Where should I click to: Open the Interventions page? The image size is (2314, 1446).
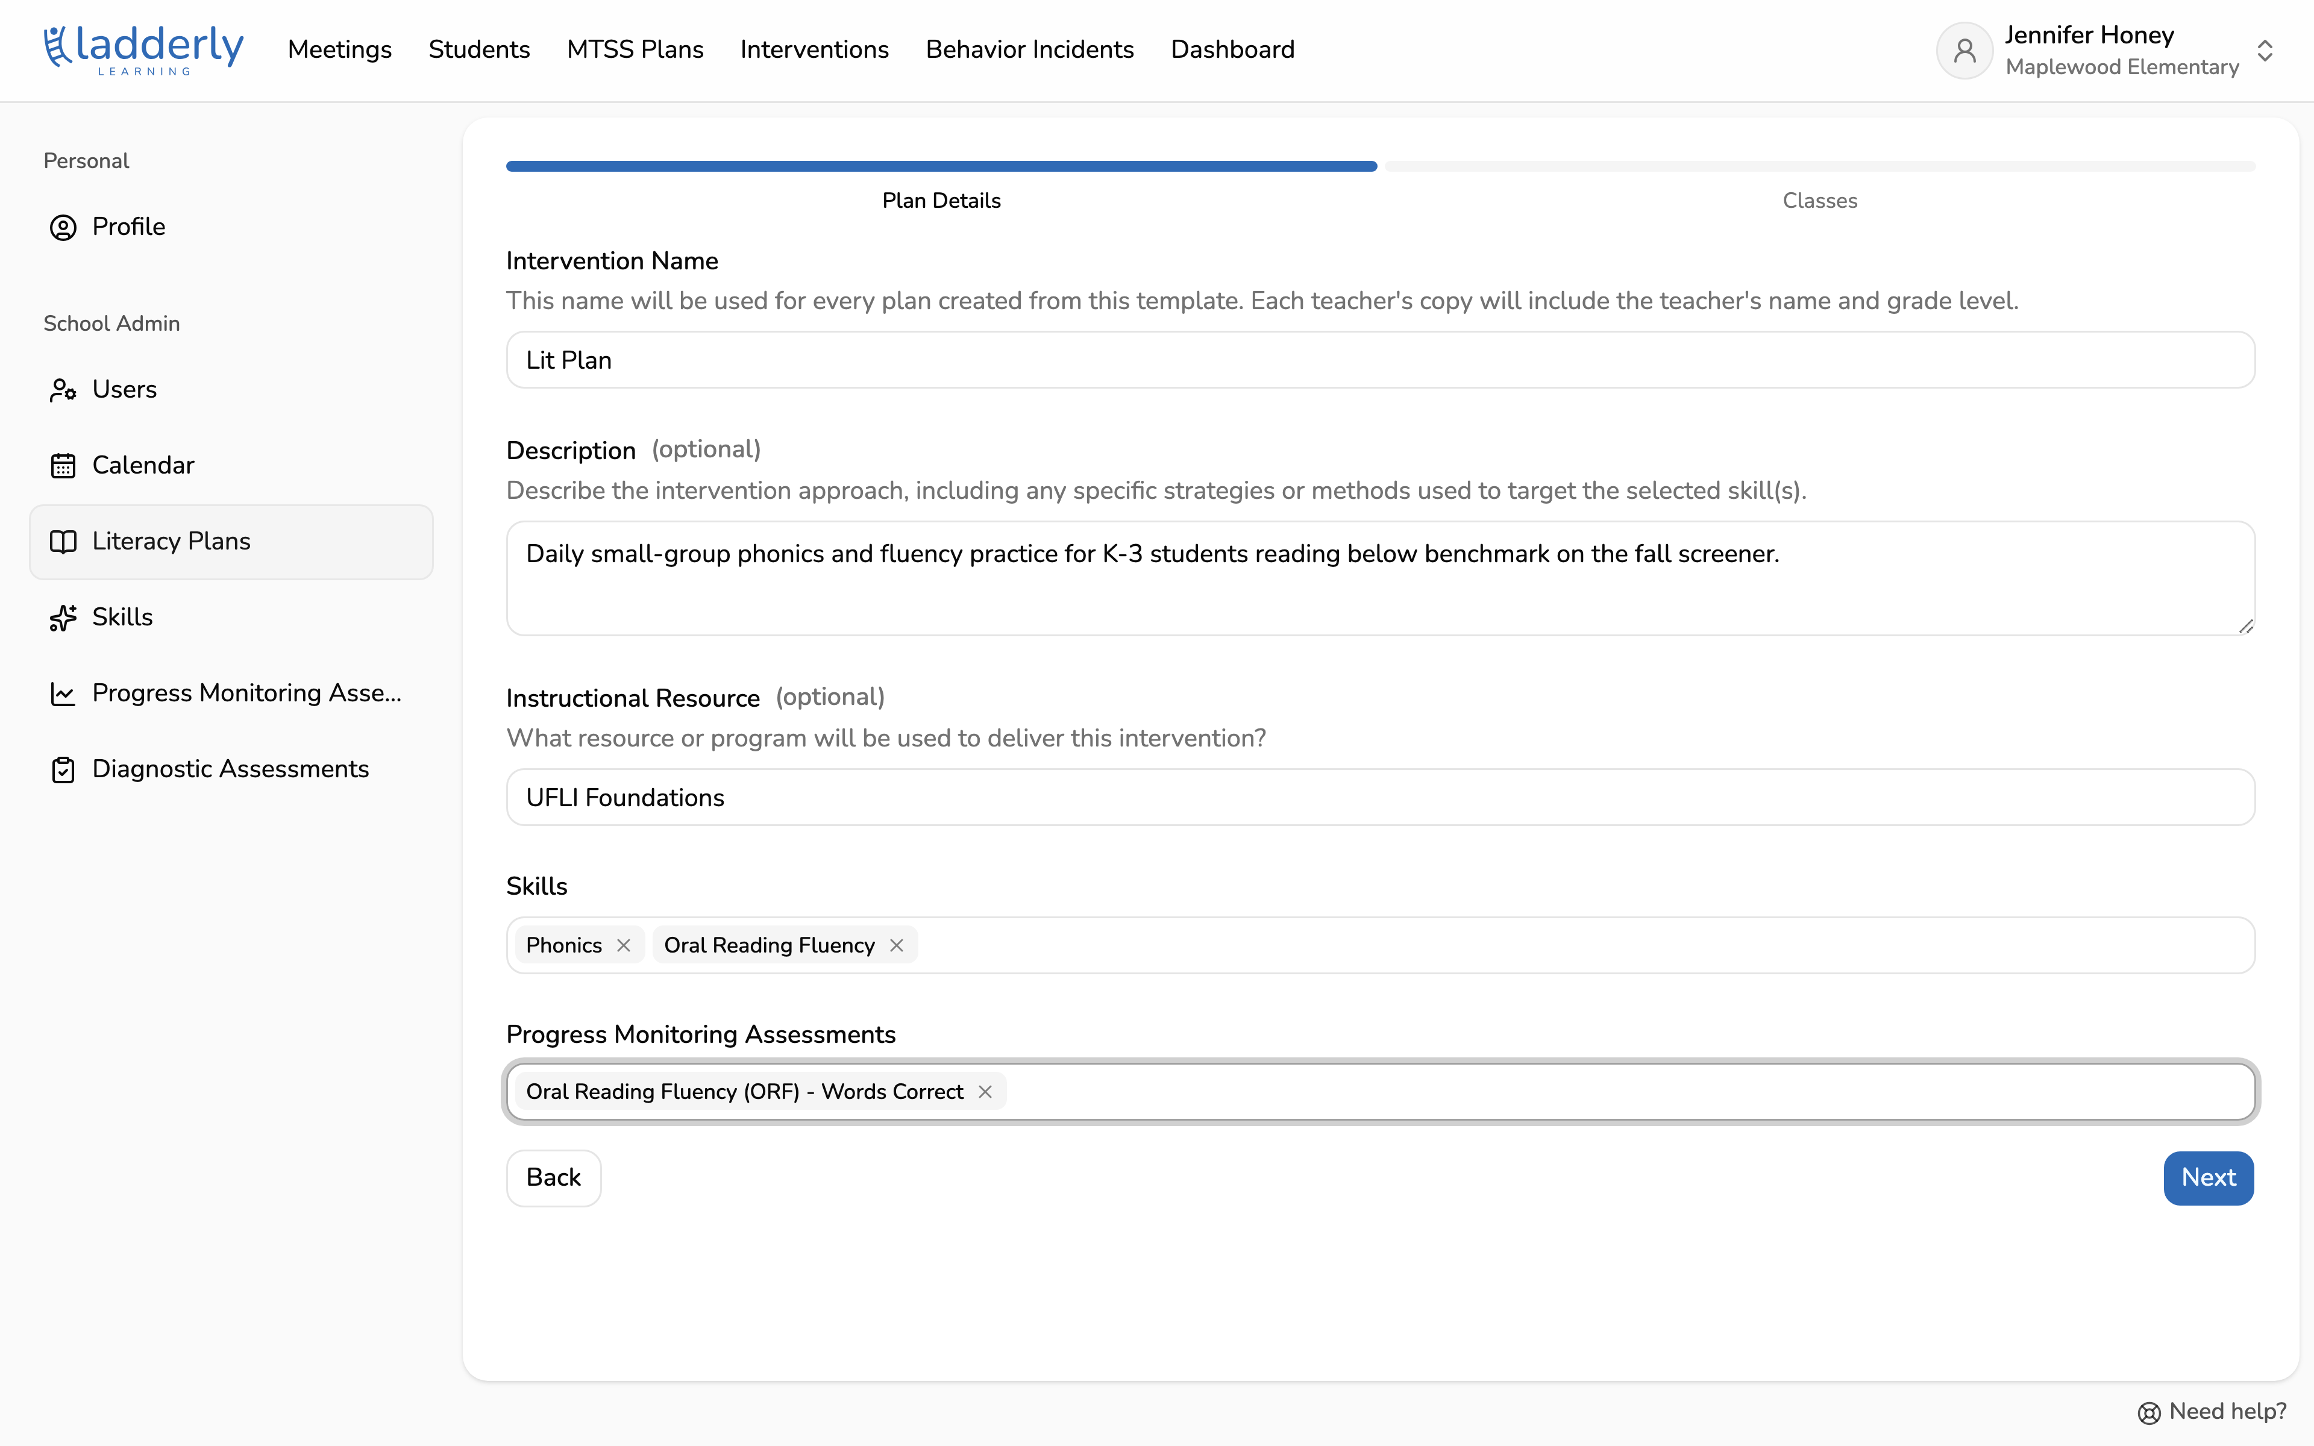pyautogui.click(x=815, y=50)
